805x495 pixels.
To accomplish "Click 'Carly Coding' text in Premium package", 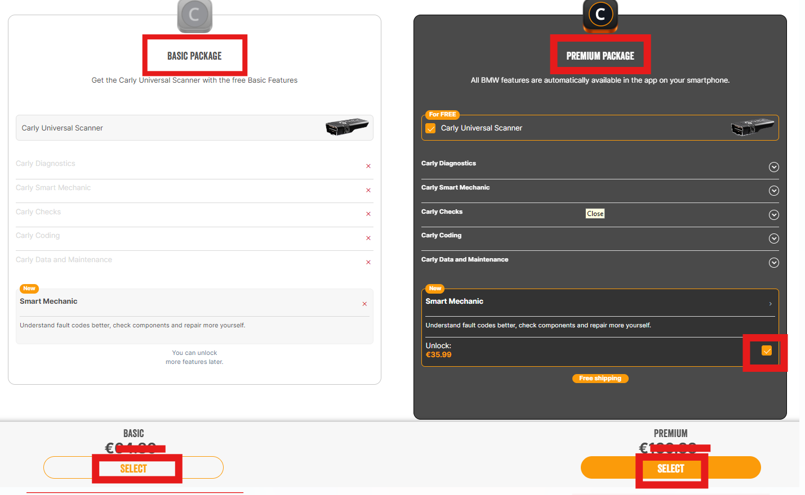I will click(x=442, y=235).
